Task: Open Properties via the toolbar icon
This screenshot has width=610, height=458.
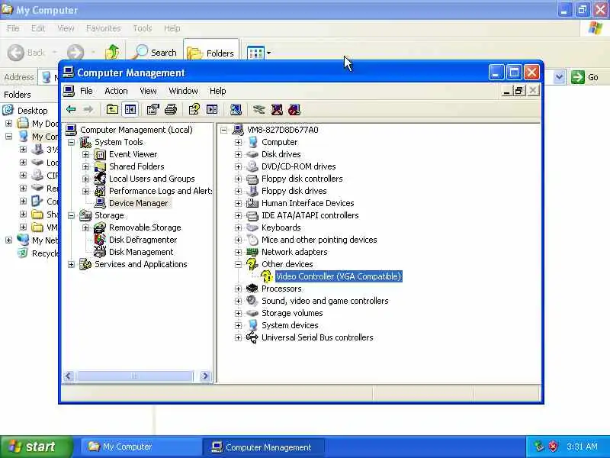Action: [153, 109]
